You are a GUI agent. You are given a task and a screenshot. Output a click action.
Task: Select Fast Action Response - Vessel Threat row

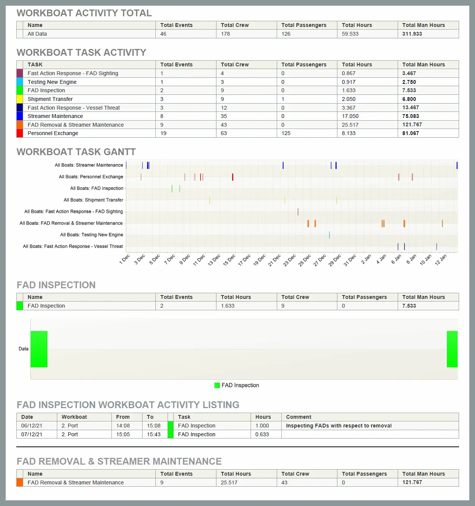click(238, 108)
